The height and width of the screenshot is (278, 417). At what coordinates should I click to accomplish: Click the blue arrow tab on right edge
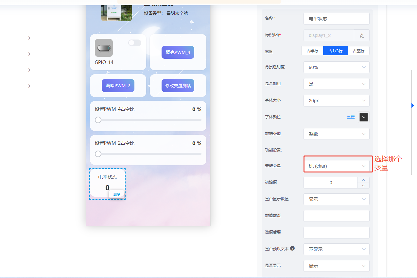tap(412, 105)
